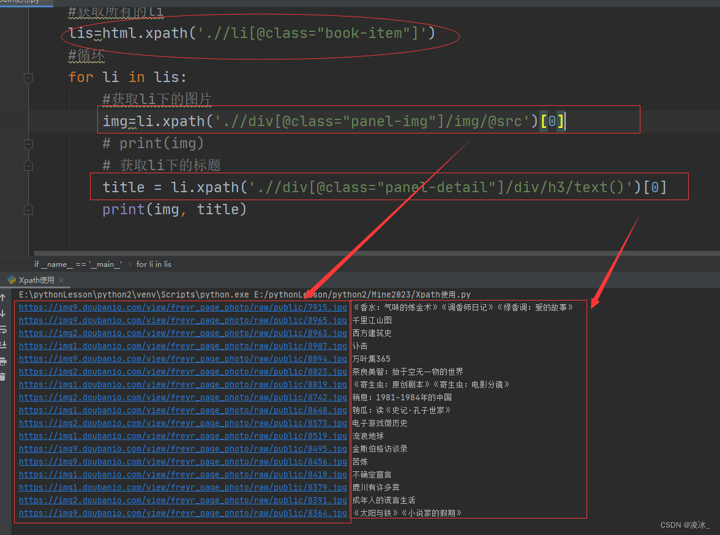The width and height of the screenshot is (720, 535).
Task: Toggle fold marker beside '# print(img)' line
Action: (28, 144)
